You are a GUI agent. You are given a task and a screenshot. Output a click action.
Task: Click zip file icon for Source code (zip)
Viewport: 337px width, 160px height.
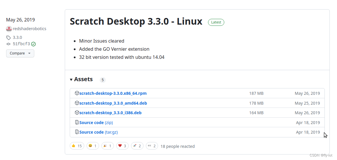point(77,123)
